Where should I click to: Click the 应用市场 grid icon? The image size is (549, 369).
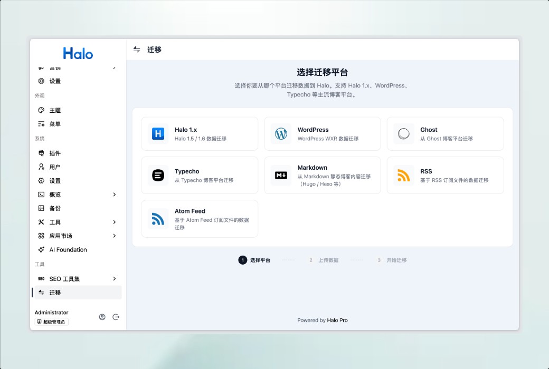tap(41, 236)
